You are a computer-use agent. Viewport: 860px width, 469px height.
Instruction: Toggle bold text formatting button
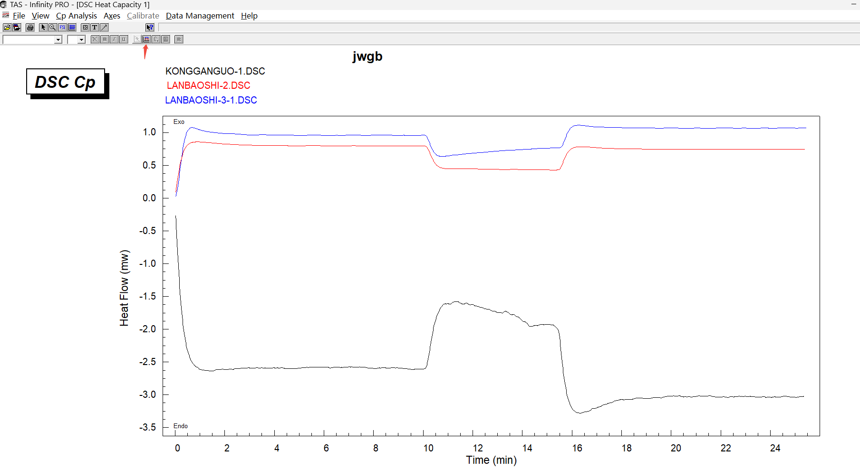pos(105,39)
